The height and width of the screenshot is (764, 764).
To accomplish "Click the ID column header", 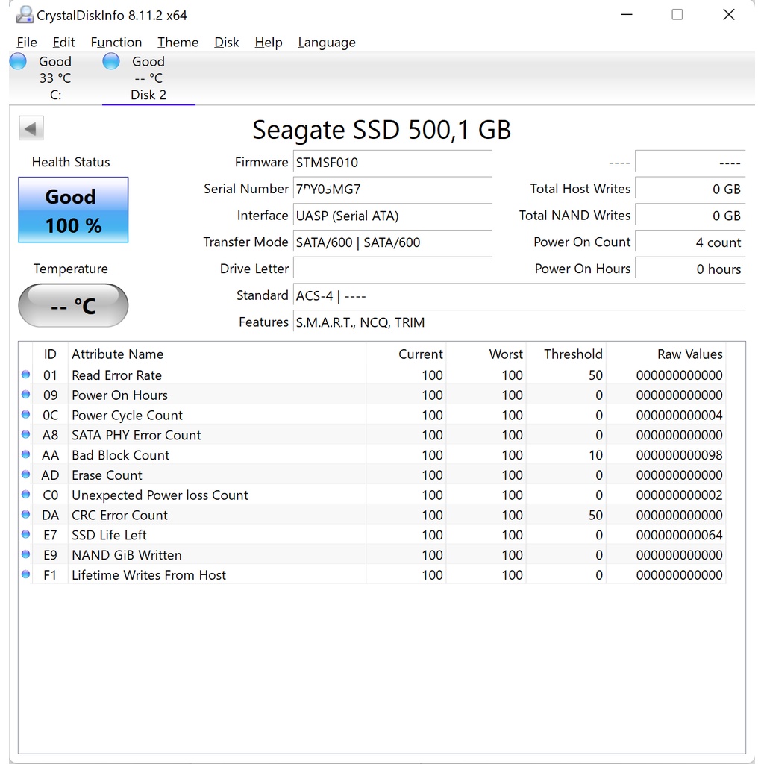I will pyautogui.click(x=50, y=354).
